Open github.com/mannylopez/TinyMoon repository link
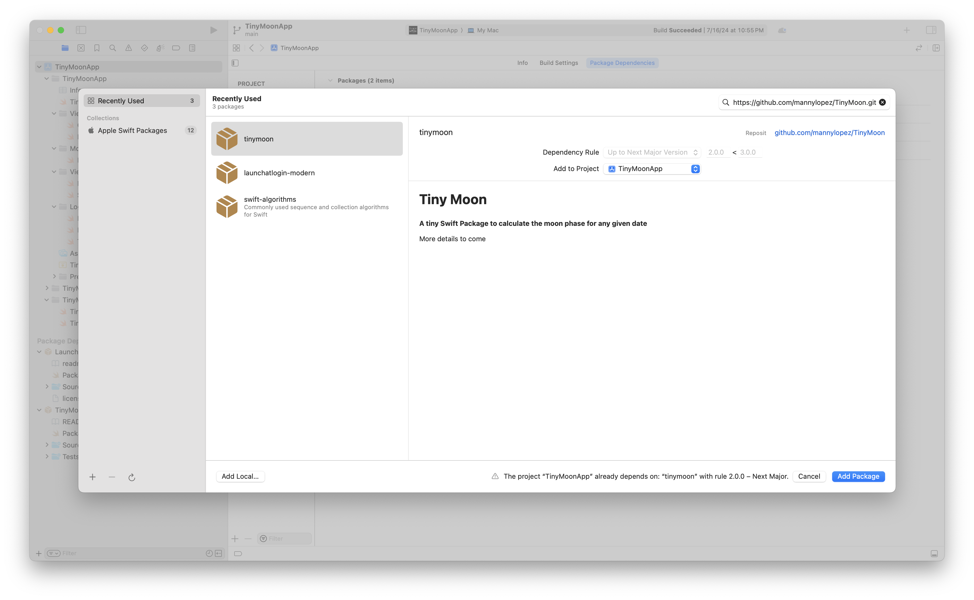Image resolution: width=974 pixels, height=600 pixels. 829,133
